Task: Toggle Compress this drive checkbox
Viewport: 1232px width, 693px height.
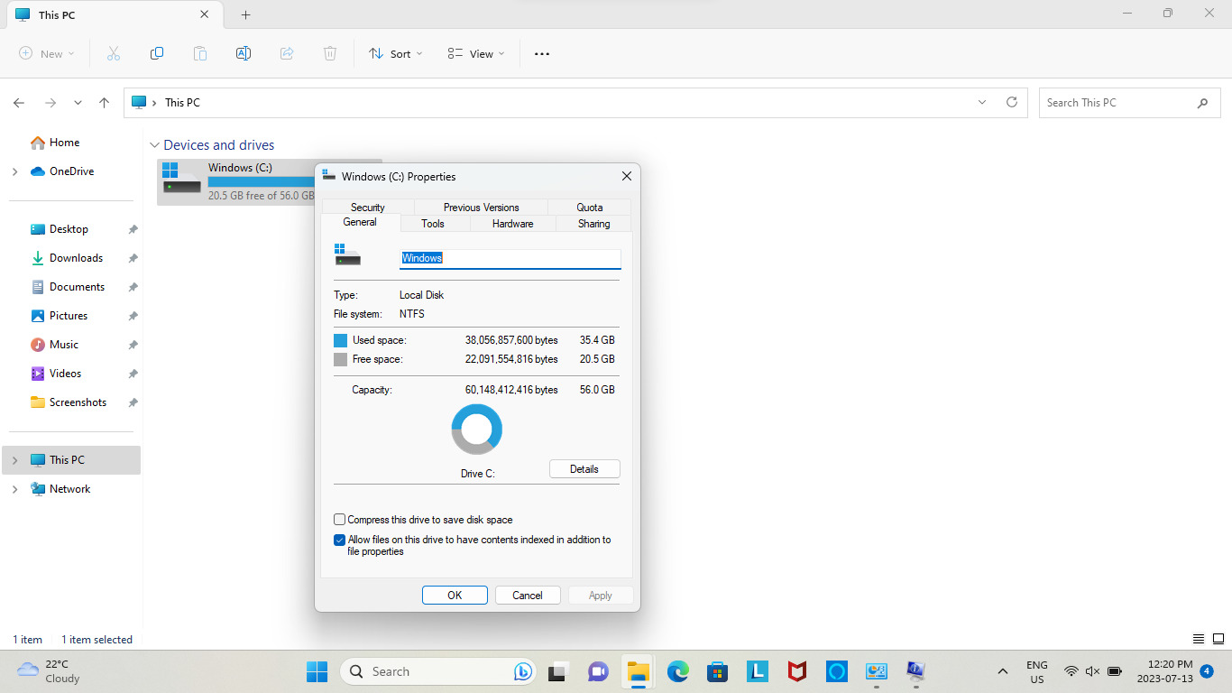Action: point(340,520)
